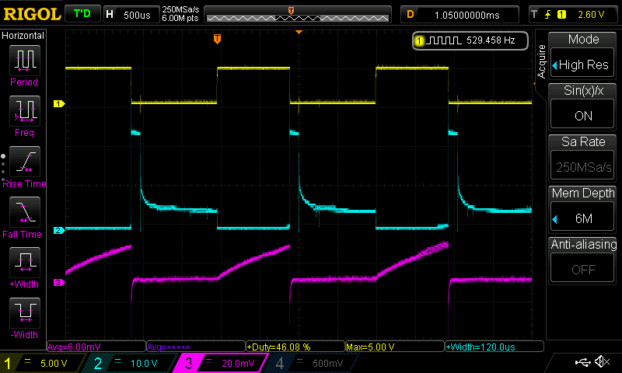The height and width of the screenshot is (373, 622).
Task: Click the orange trigger position marker
Action: coord(217,38)
